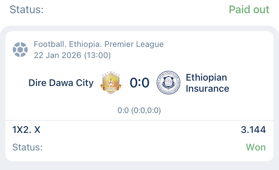
Task: Tap the Ethiopian Insurance team crest
Action: point(168,83)
